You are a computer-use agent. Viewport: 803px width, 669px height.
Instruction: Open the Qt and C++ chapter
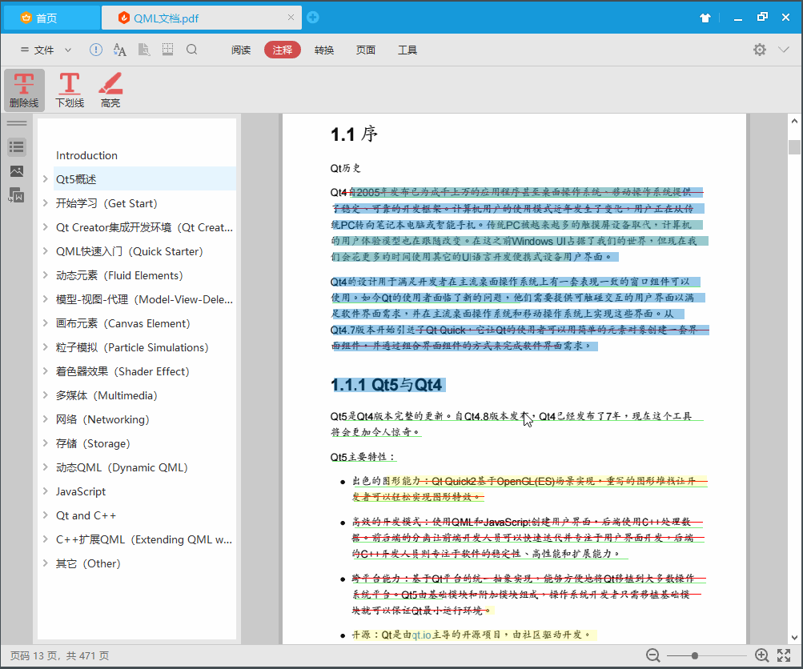(86, 515)
